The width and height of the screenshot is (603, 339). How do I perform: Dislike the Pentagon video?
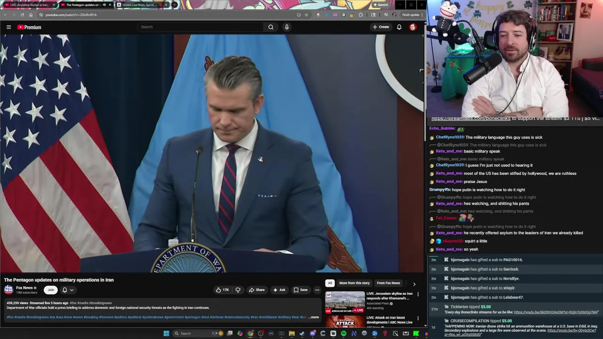(238, 290)
